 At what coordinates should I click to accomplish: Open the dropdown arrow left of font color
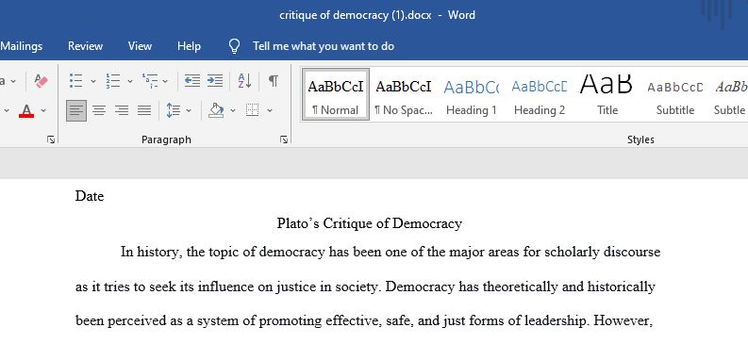click(7, 110)
